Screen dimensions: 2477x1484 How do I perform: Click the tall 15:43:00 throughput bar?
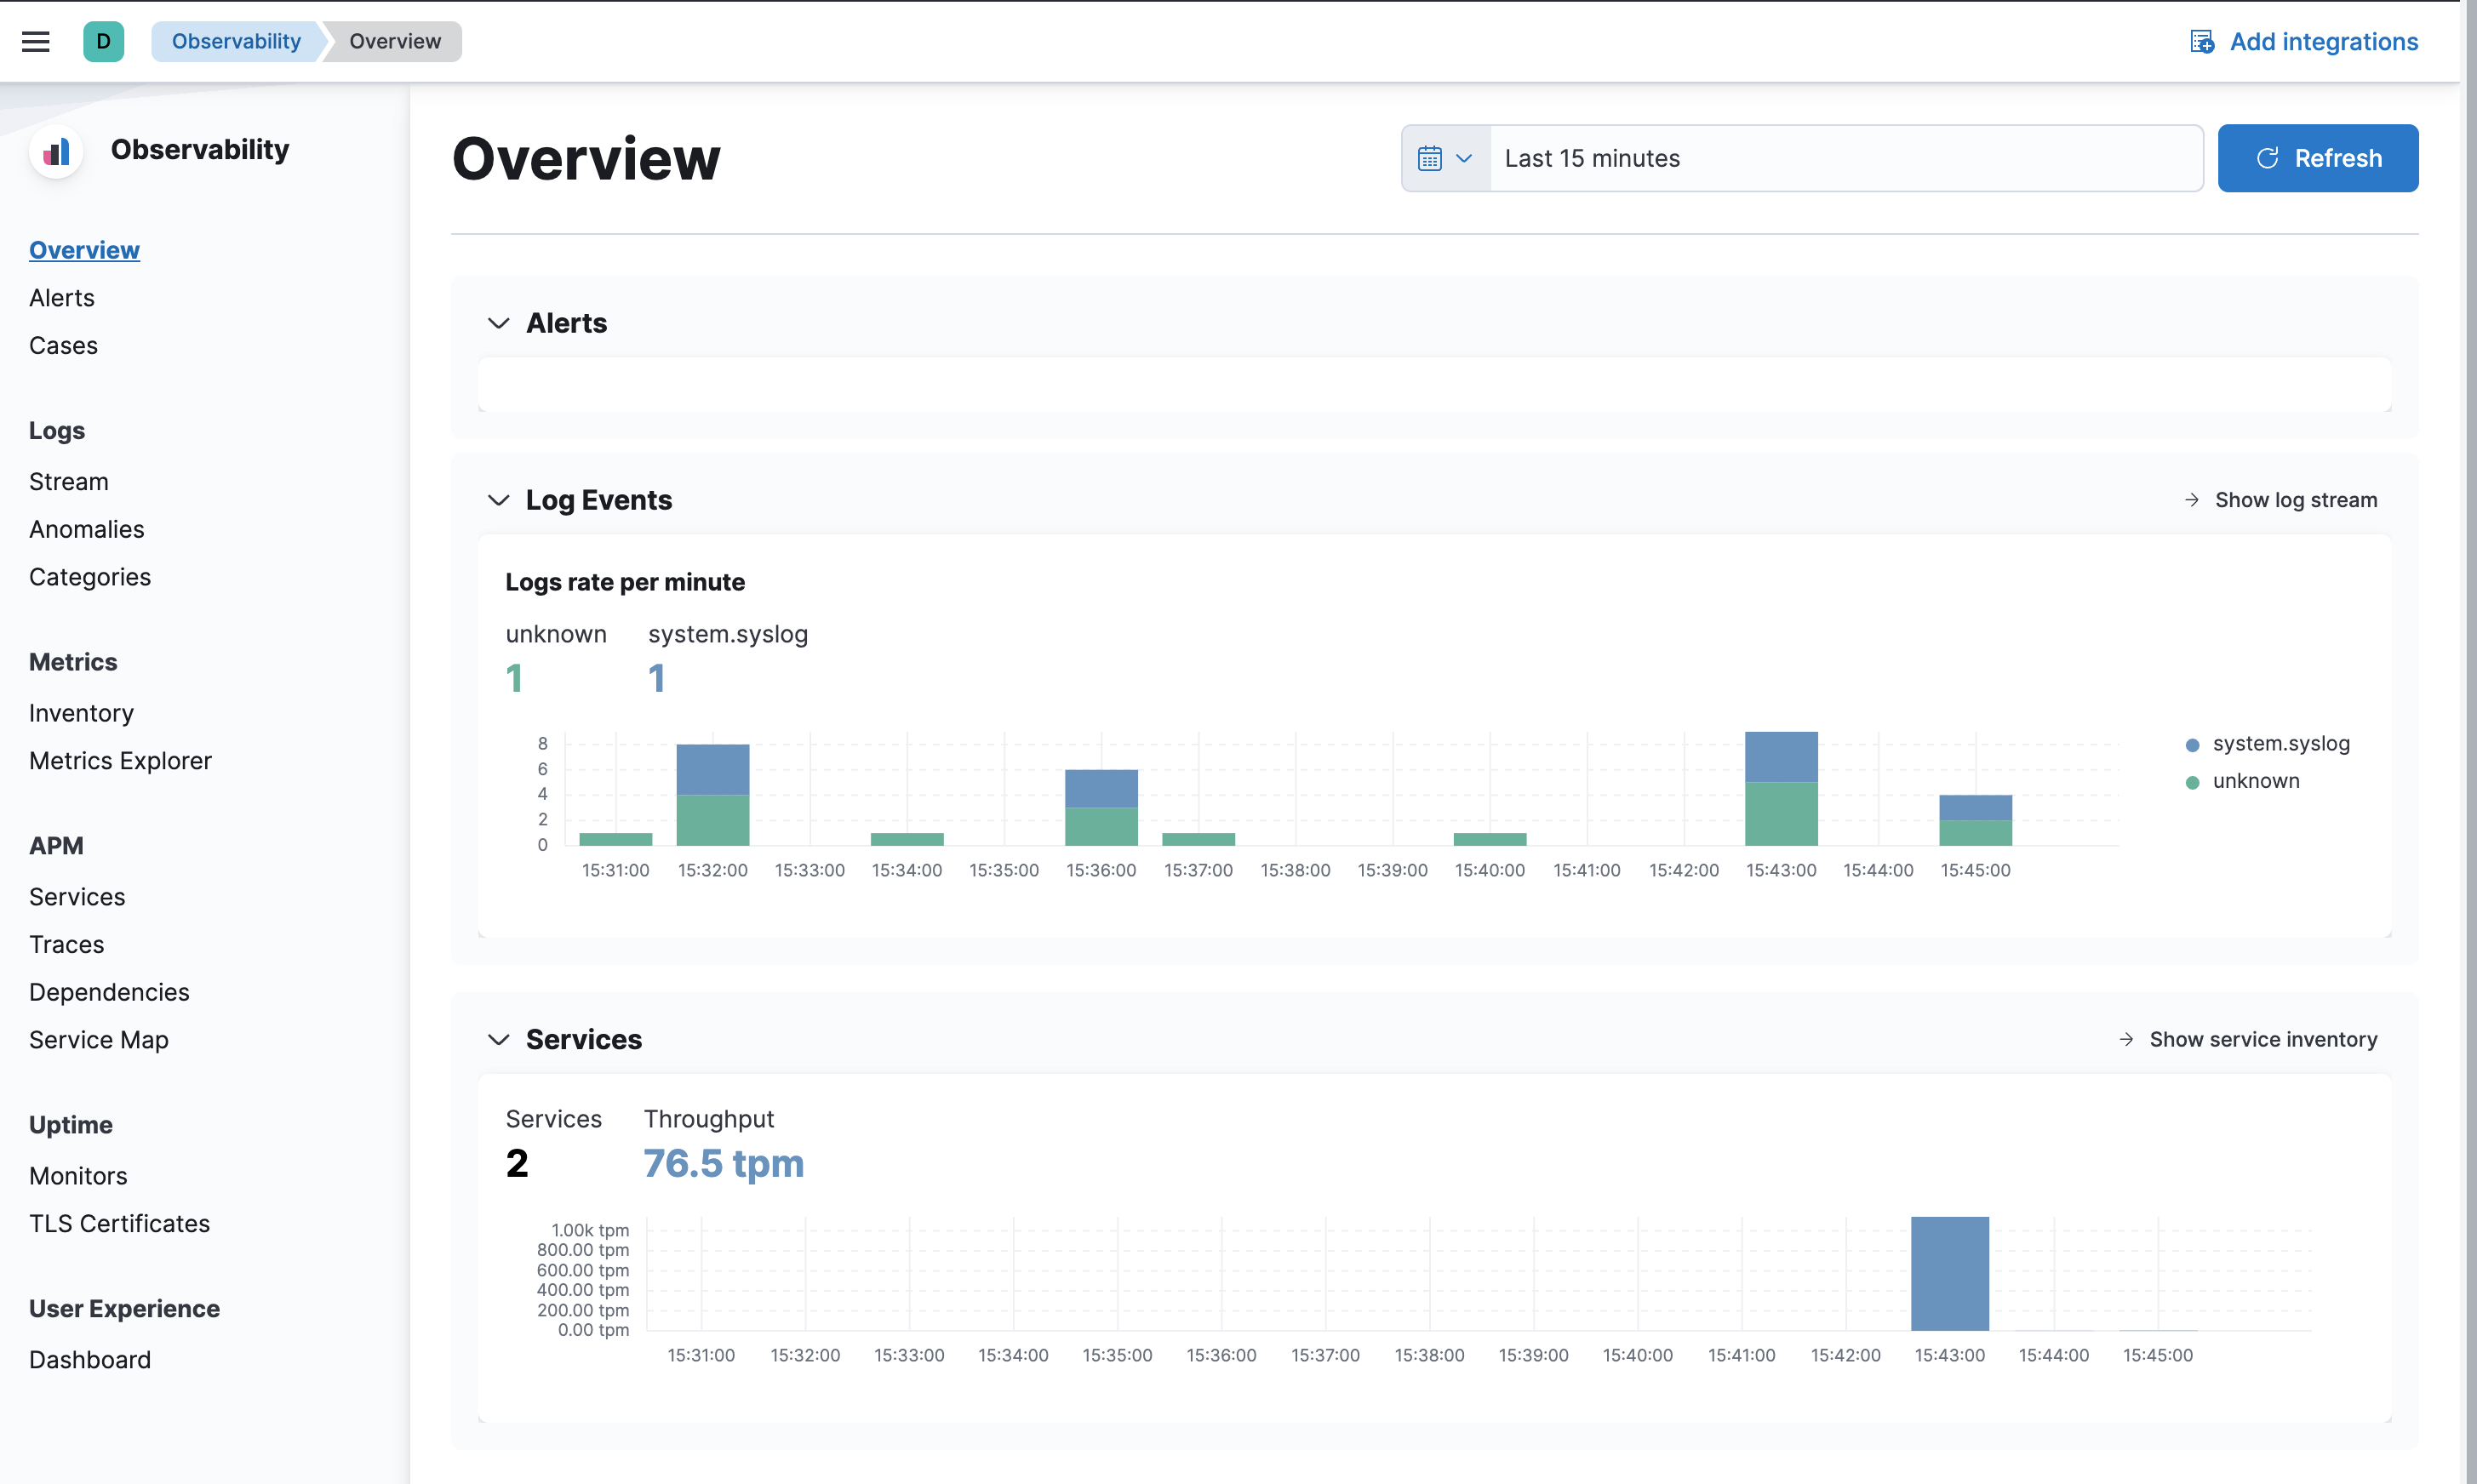tap(1949, 1273)
